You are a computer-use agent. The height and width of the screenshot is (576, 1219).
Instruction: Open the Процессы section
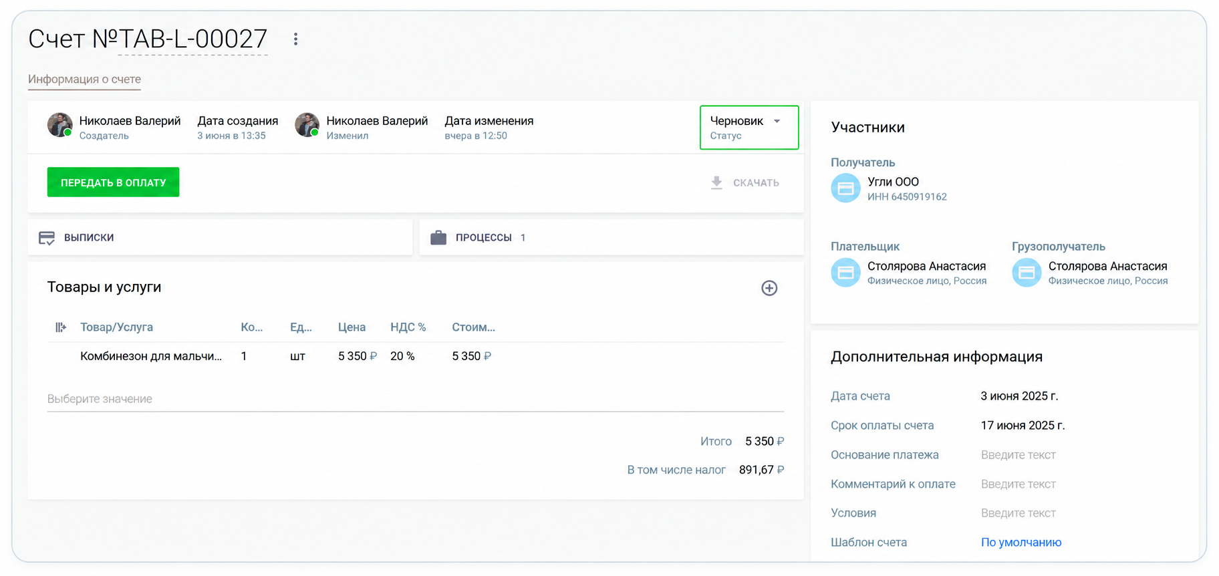[611, 237]
